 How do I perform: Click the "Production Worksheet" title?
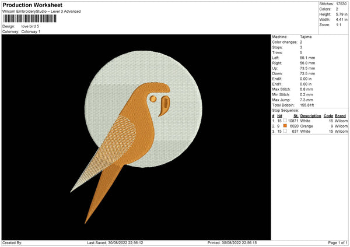coord(32,5)
